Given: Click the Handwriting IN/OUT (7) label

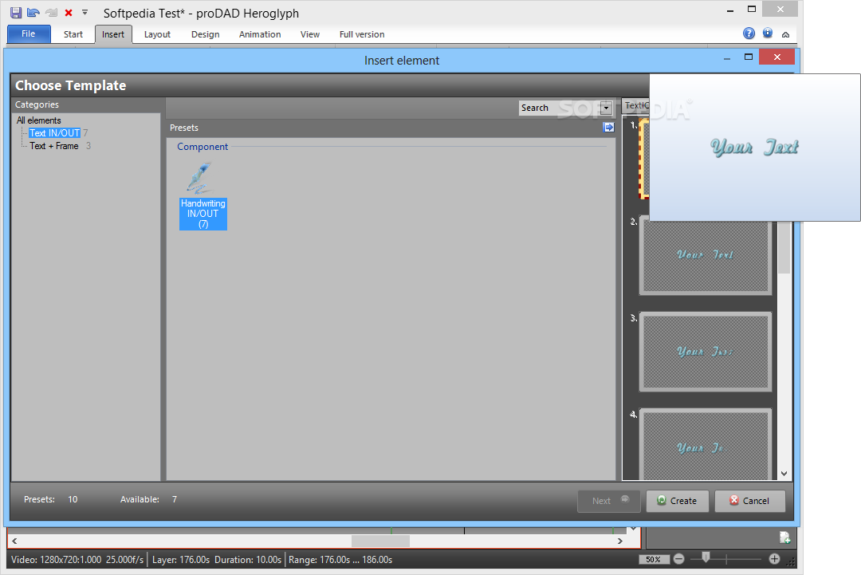Looking at the screenshot, I should coord(203,214).
